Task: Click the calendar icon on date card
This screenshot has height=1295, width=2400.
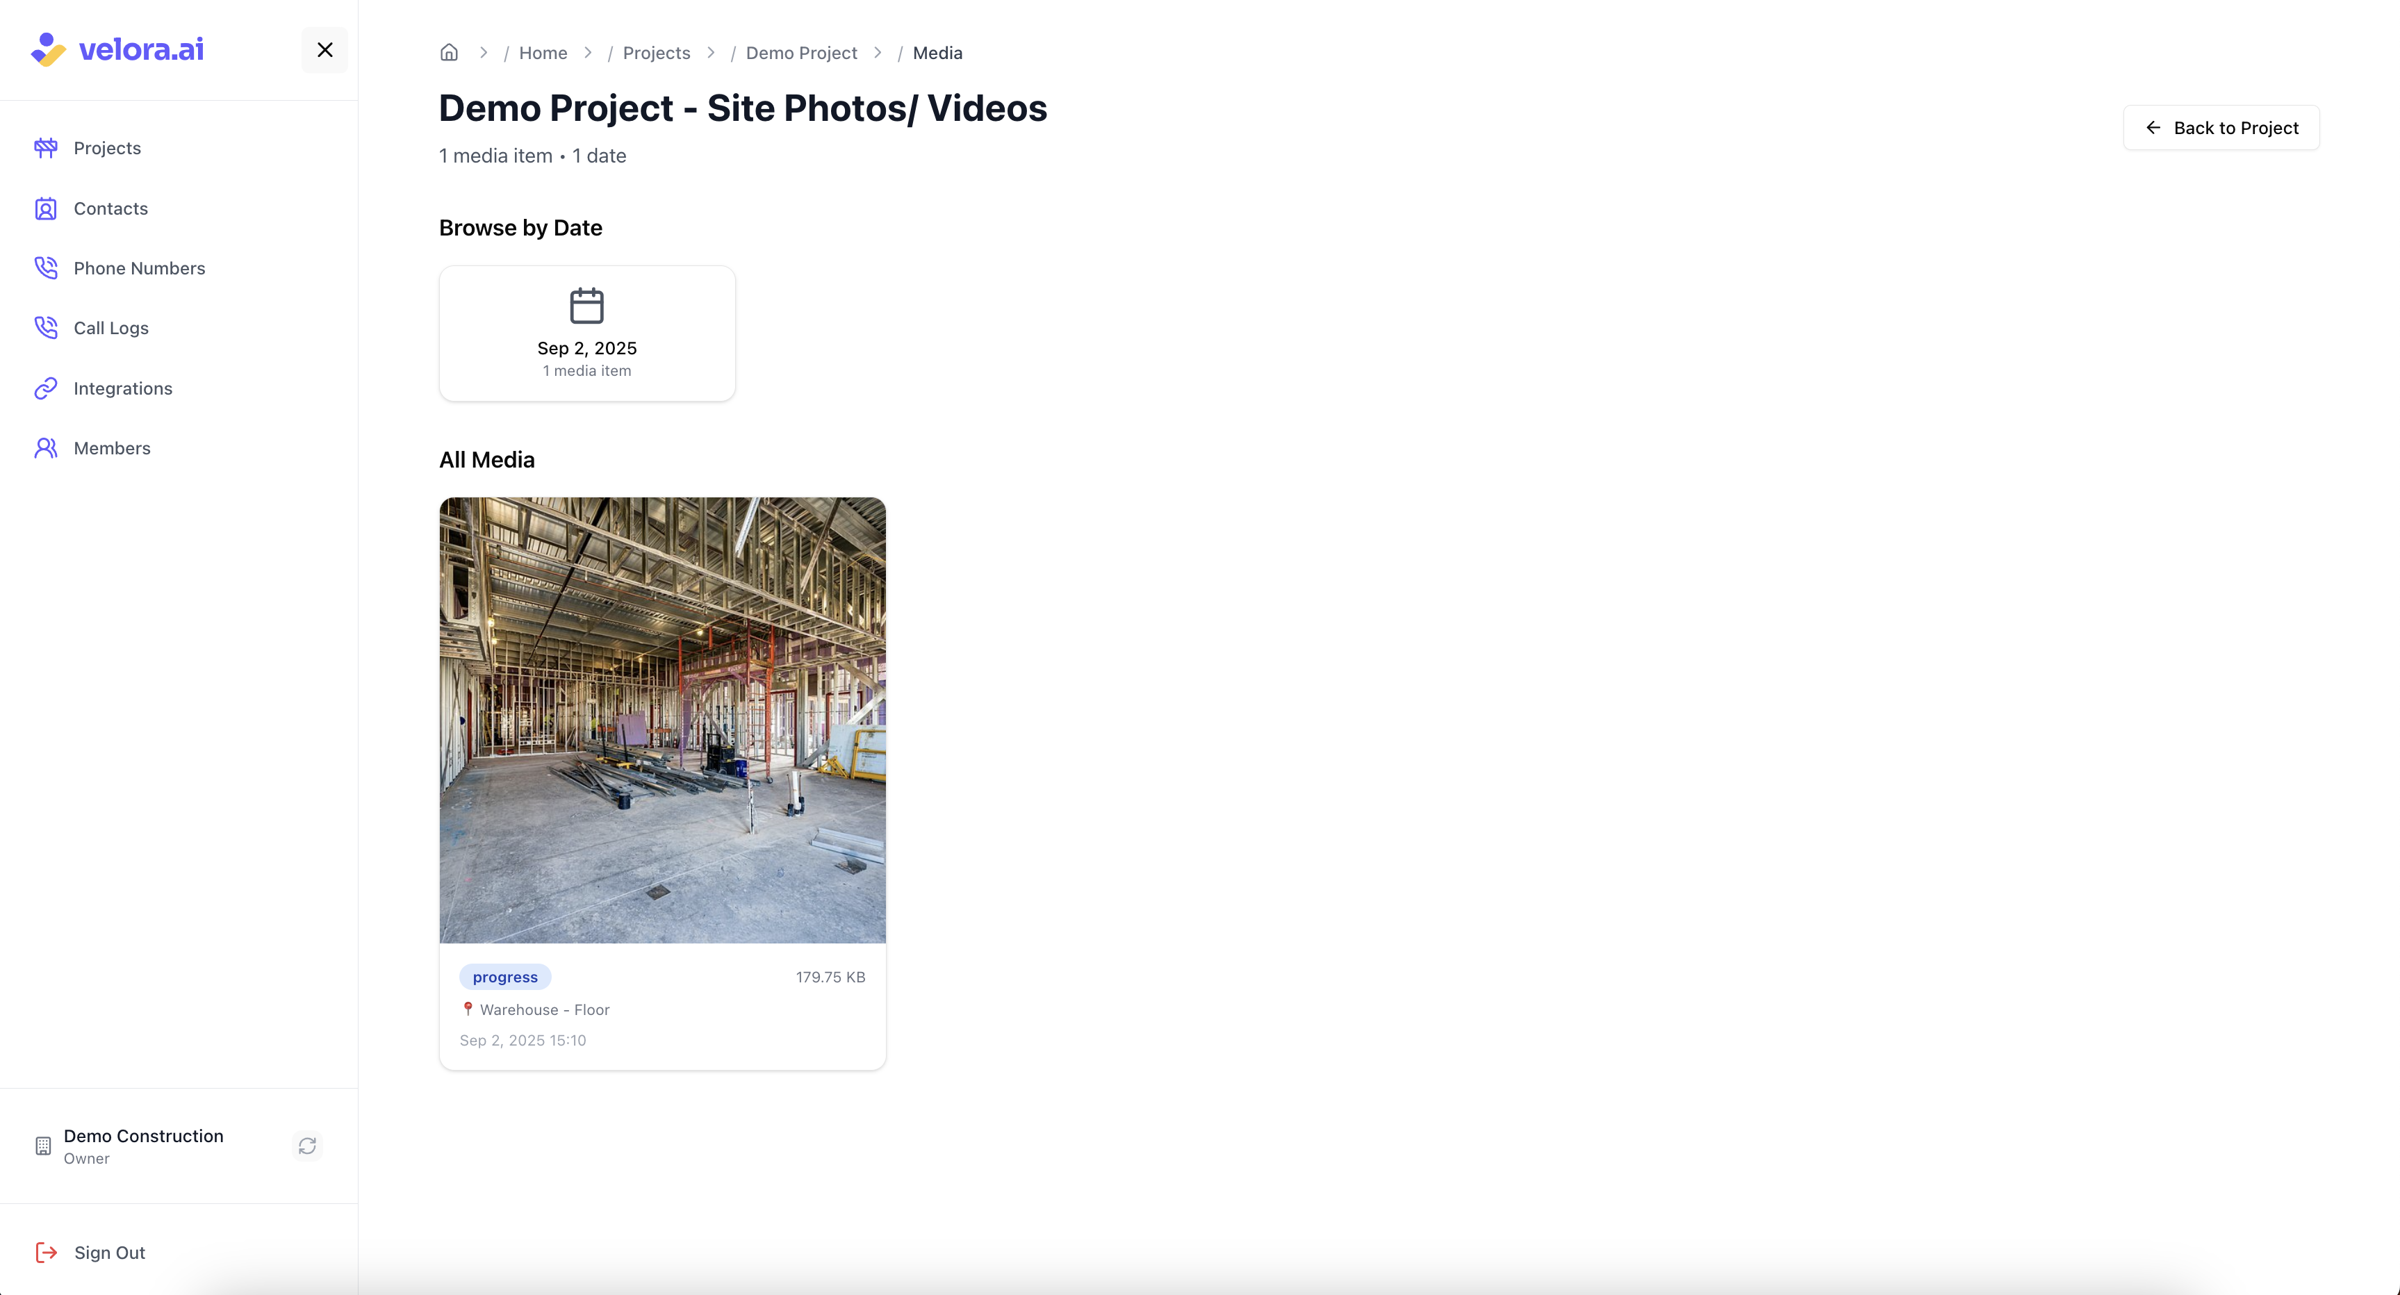Action: [x=587, y=306]
